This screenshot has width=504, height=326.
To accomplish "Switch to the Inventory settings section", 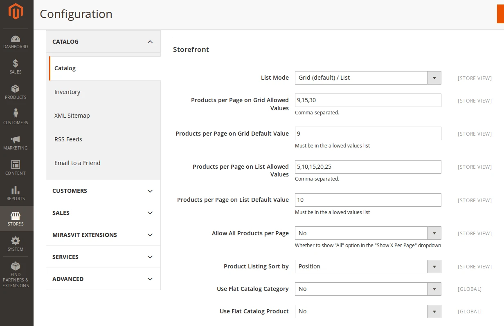I will pyautogui.click(x=67, y=92).
